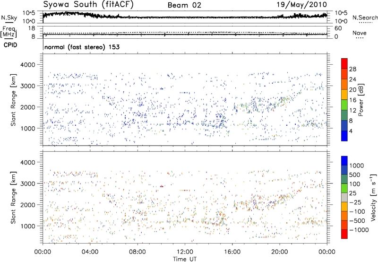Select the 'Beam 02' label
This screenshot has width=378, height=262.
184,5
